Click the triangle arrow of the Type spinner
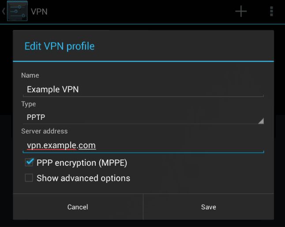 pyautogui.click(x=261, y=121)
